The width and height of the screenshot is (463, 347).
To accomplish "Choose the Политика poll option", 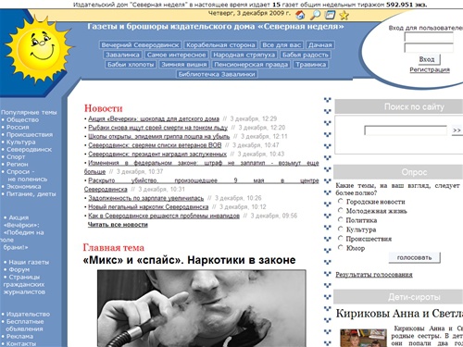I will coord(341,219).
